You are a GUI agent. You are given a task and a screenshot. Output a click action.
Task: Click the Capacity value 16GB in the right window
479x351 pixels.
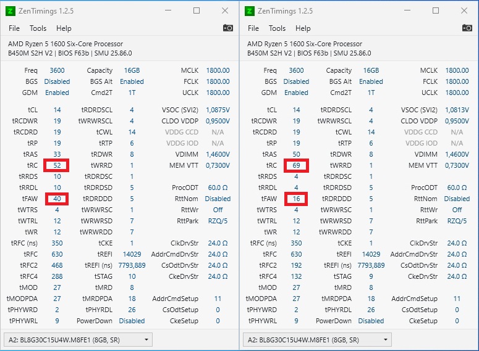[371, 70]
